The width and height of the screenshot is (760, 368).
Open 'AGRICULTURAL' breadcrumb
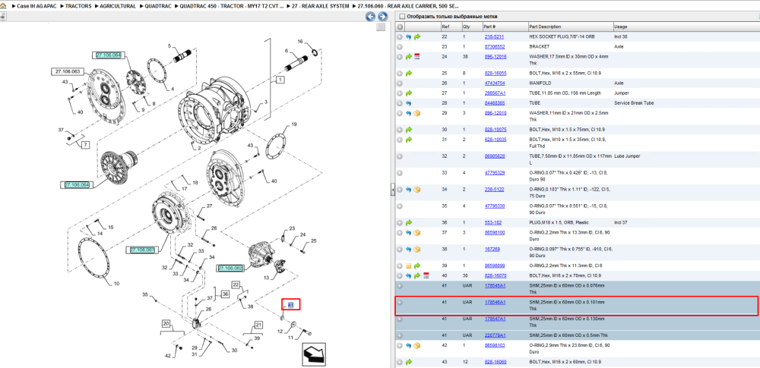tap(118, 6)
